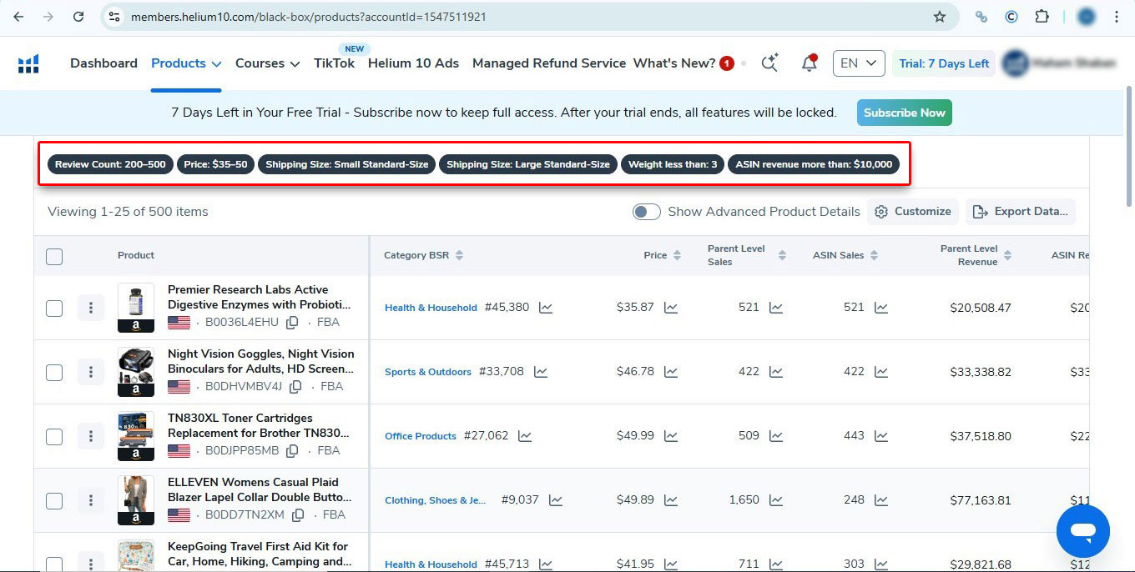1135x572 pixels.
Task: Show ASIN sales graph for 443
Action: click(x=881, y=436)
